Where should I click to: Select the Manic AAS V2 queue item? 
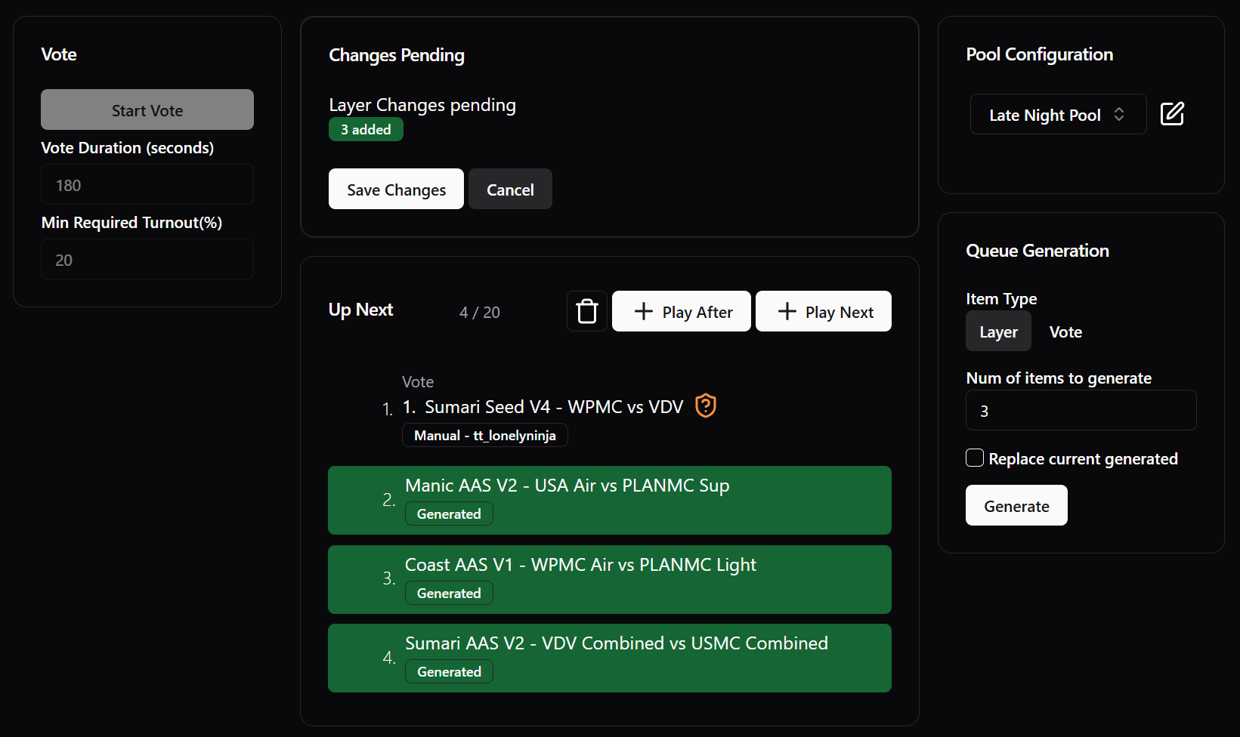tap(610, 500)
